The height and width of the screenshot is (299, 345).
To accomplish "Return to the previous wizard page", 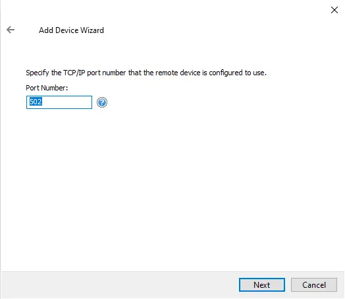I will (x=11, y=30).
